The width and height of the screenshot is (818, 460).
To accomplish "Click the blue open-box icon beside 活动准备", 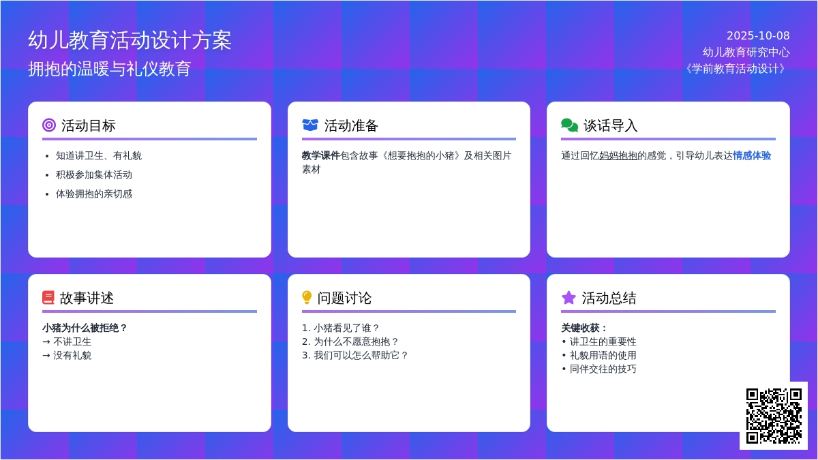I will (x=310, y=125).
